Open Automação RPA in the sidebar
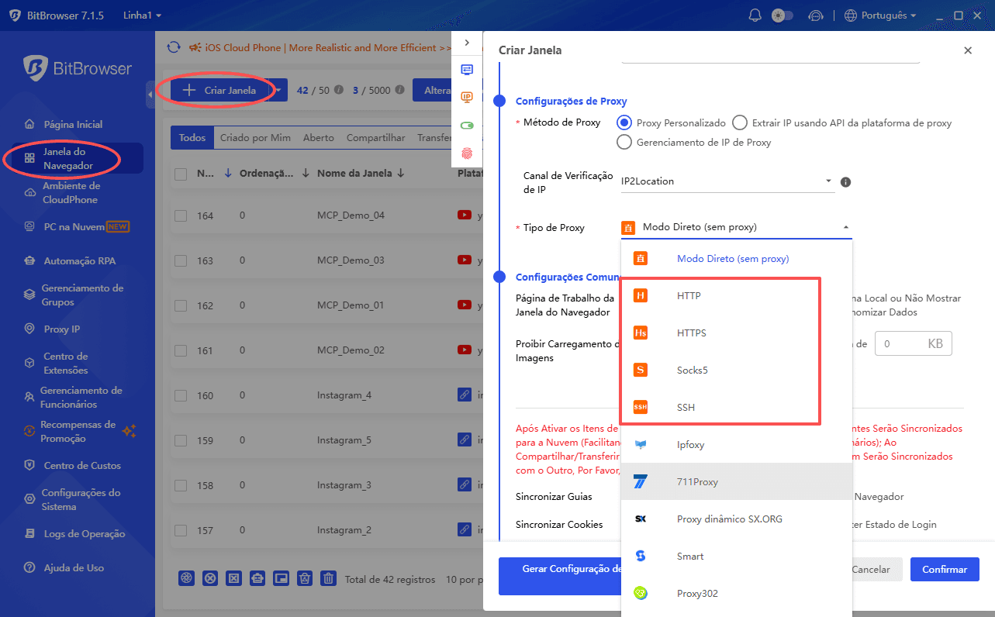995x617 pixels. coord(79,261)
